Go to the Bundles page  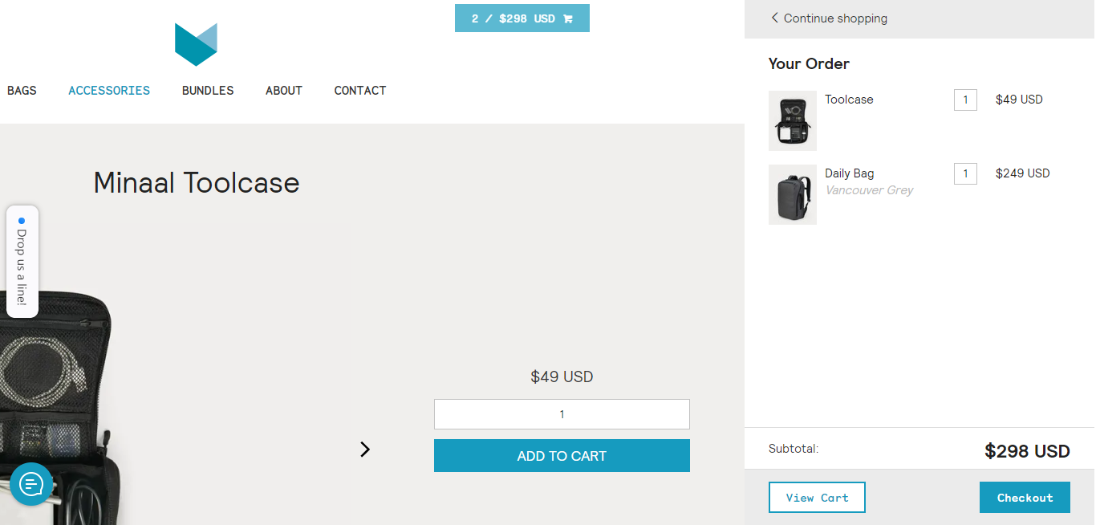tap(208, 91)
